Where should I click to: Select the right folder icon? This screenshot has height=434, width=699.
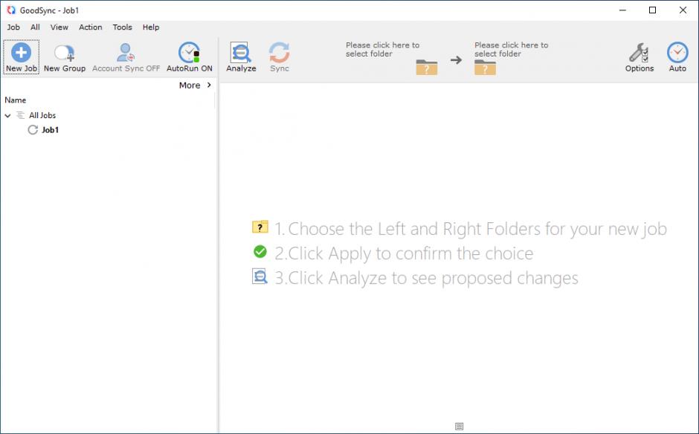click(x=485, y=68)
